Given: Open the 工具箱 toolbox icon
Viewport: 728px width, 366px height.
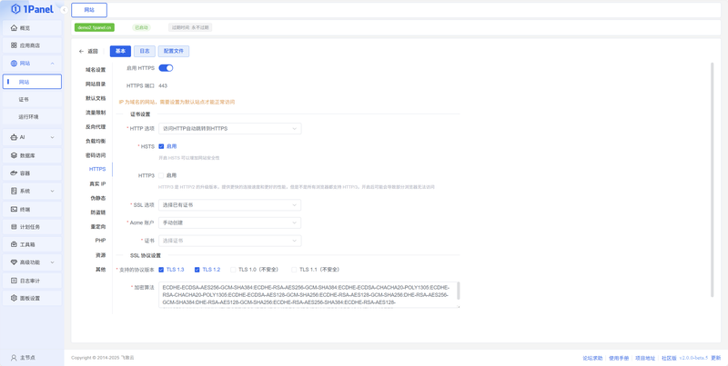Looking at the screenshot, I should (x=14, y=244).
